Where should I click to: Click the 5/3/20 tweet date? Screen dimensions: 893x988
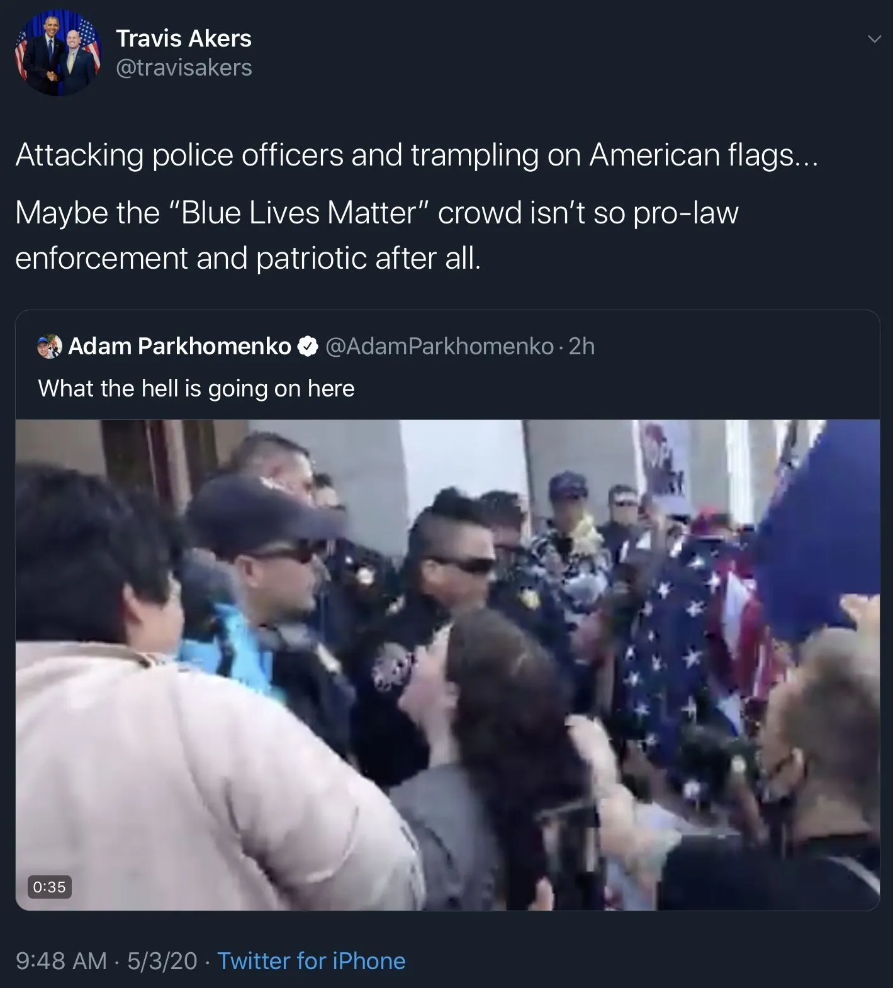click(x=162, y=961)
